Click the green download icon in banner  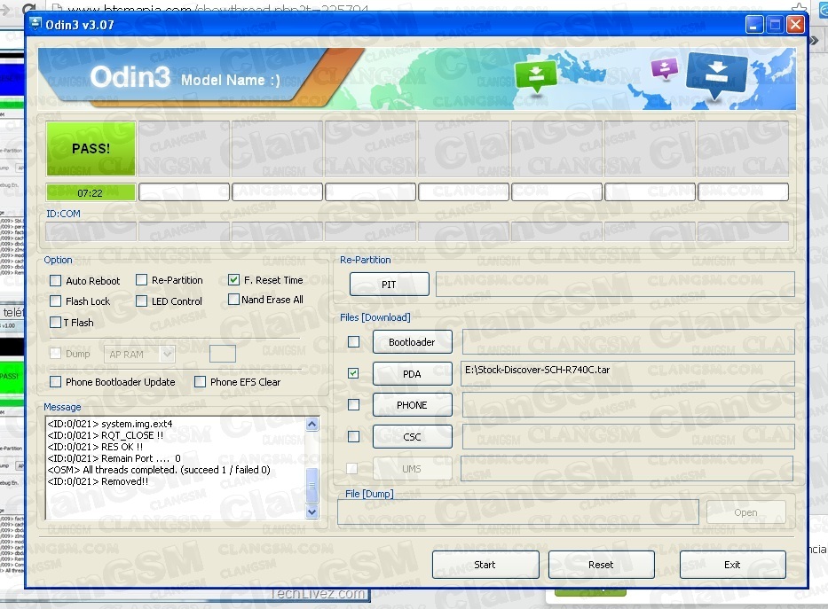[535, 75]
